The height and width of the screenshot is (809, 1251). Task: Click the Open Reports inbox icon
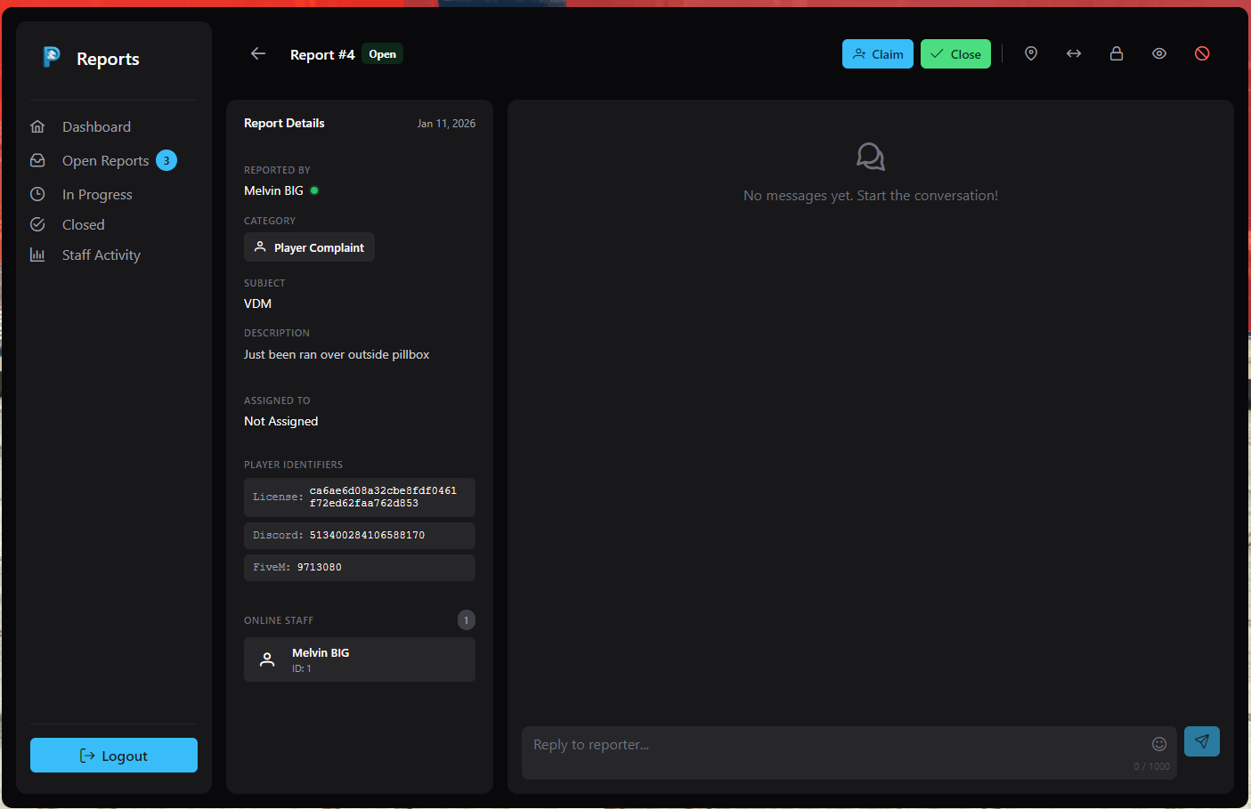click(x=37, y=160)
